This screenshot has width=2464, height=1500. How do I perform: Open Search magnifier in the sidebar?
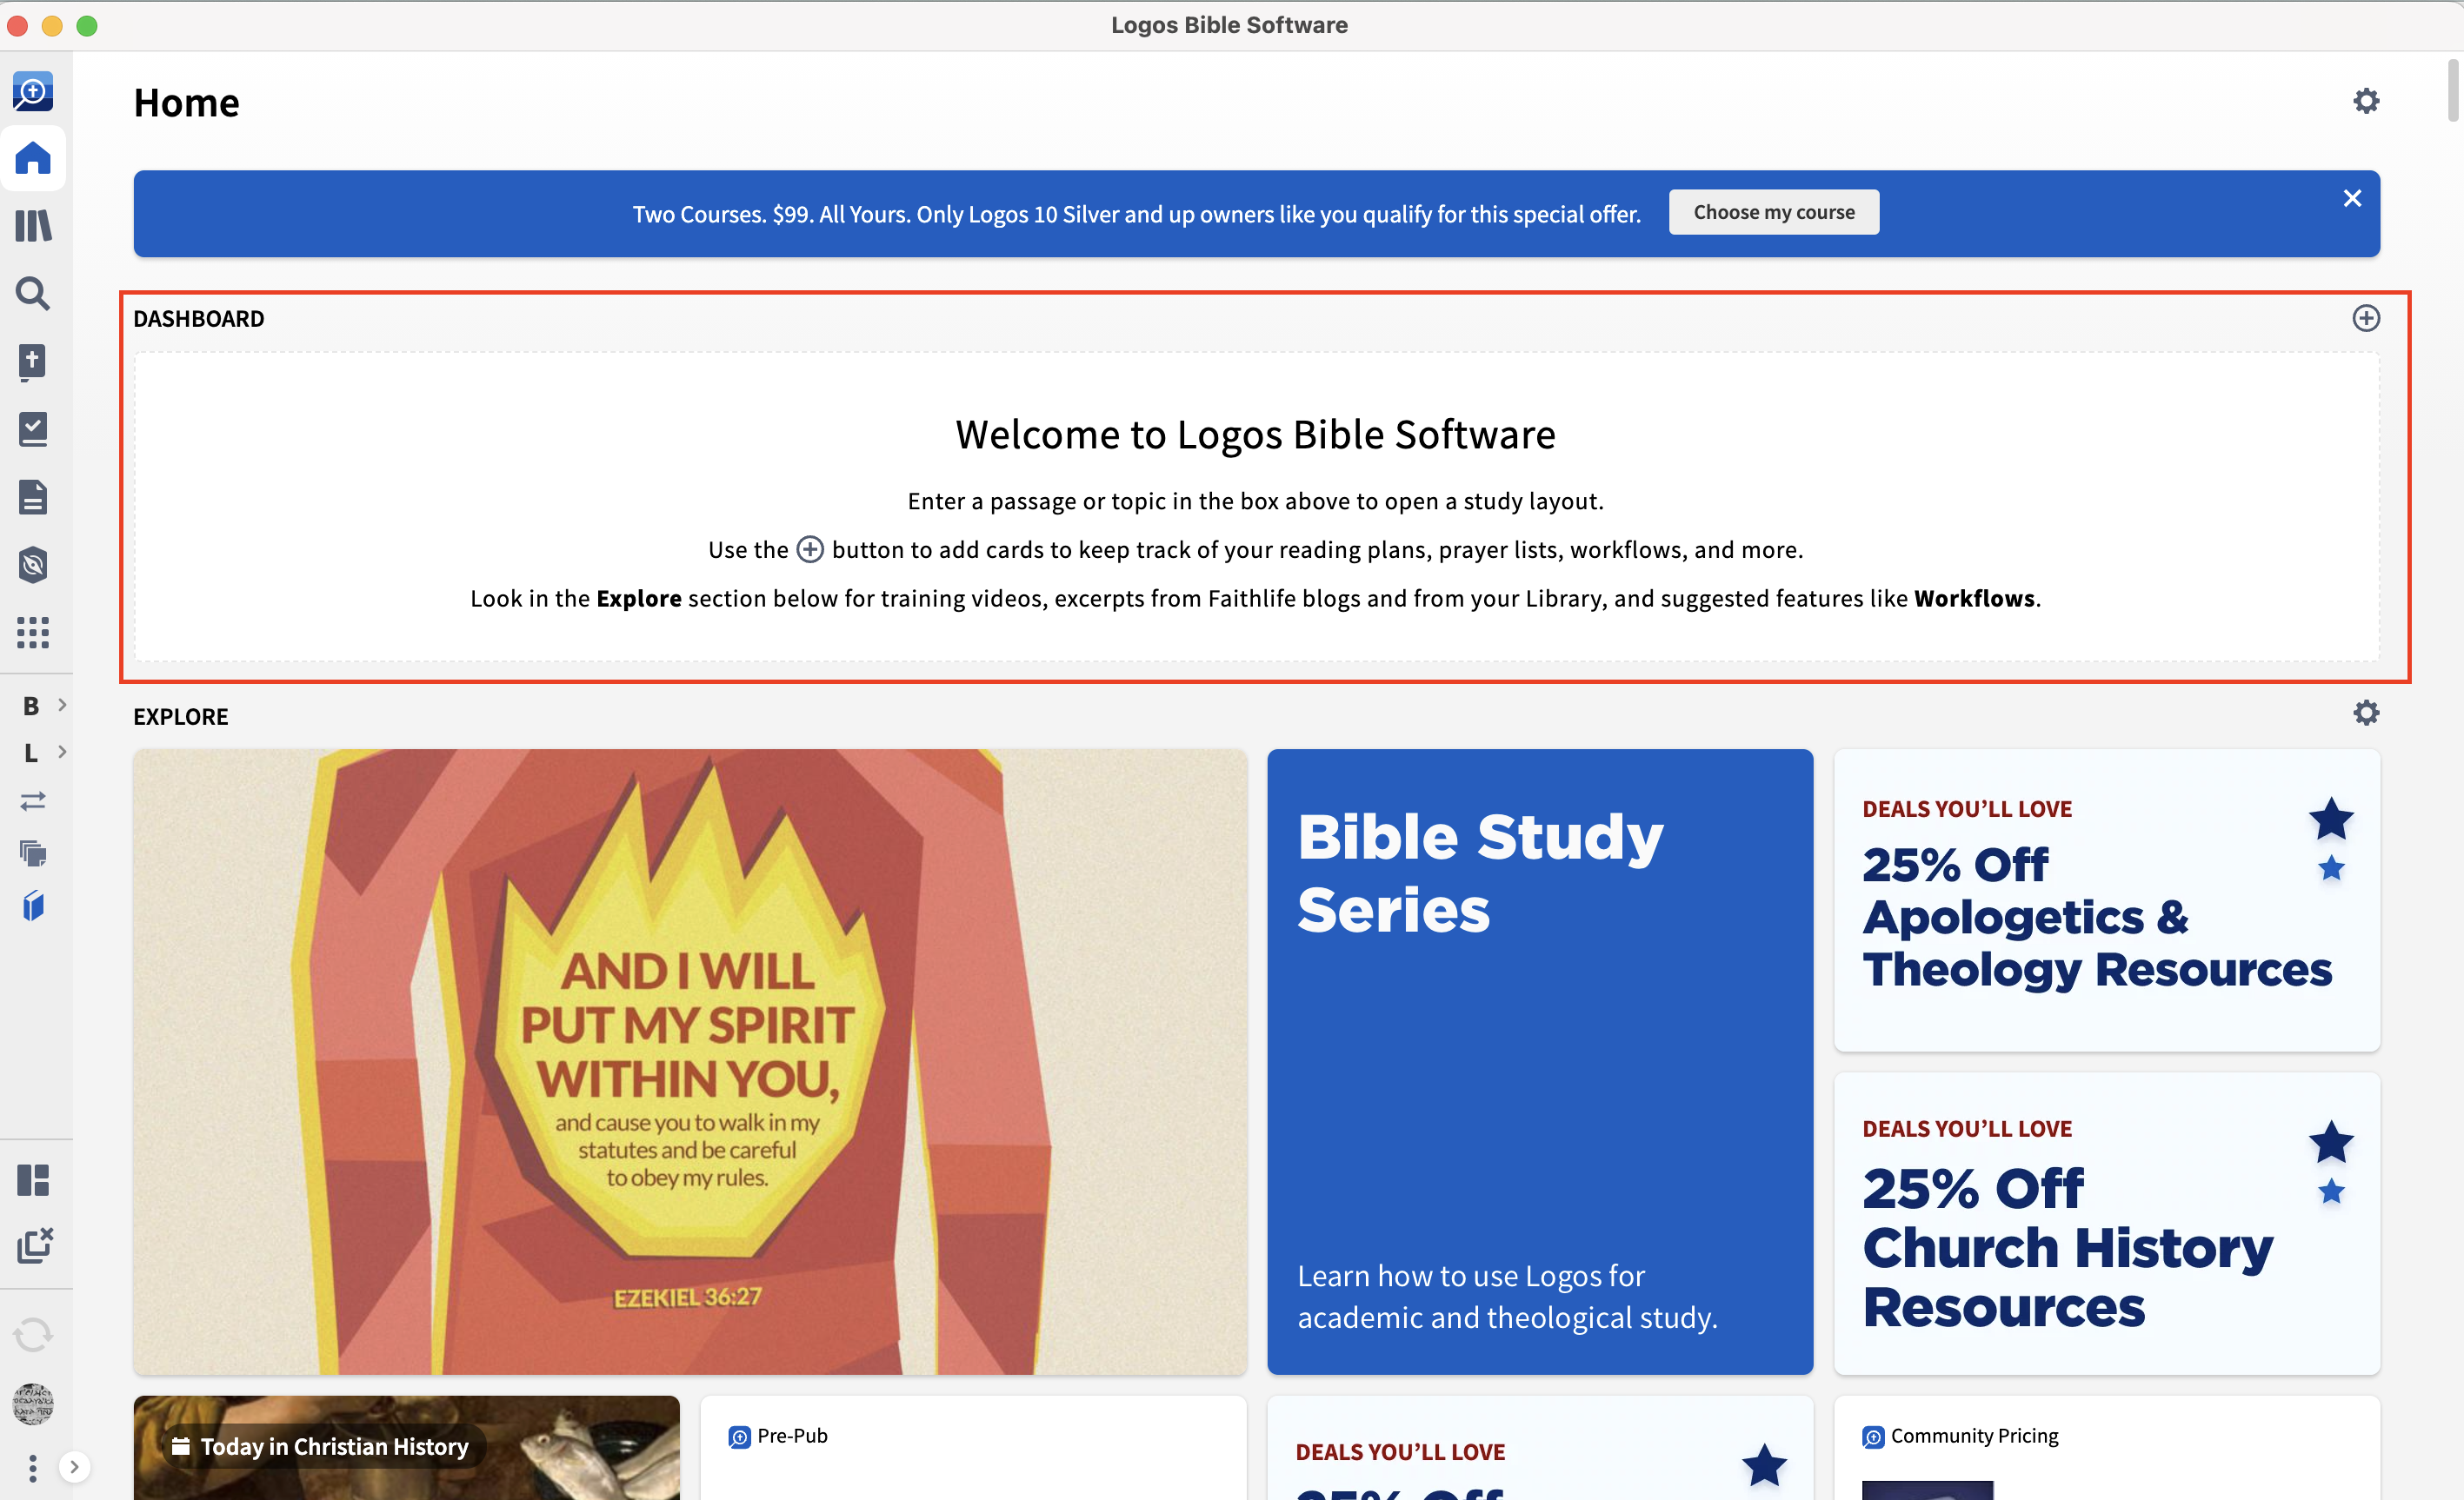pyautogui.click(x=33, y=293)
